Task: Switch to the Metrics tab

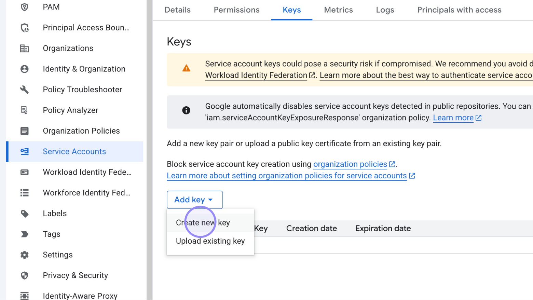Action: [x=338, y=10]
